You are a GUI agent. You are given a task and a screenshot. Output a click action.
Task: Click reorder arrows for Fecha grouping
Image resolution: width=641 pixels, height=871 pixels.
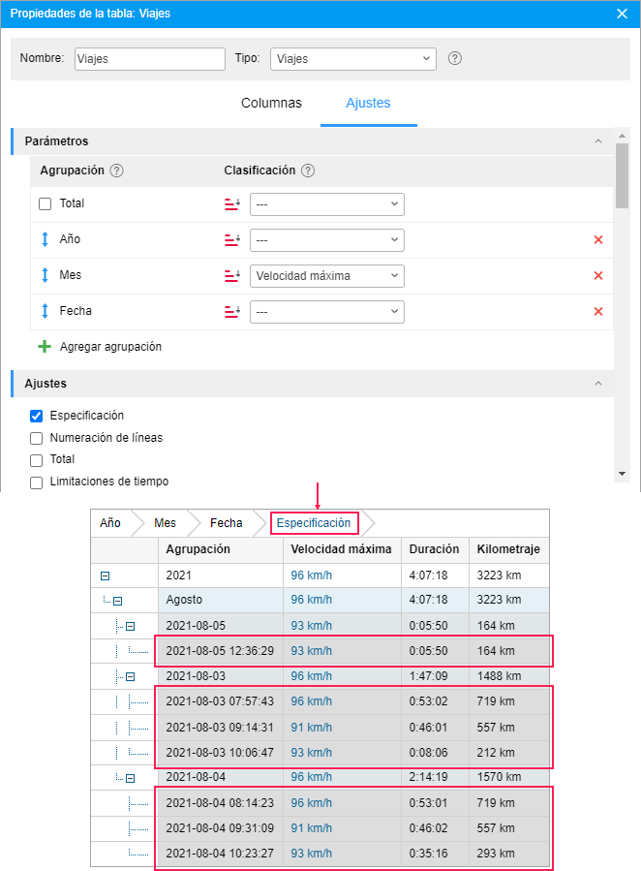point(45,311)
